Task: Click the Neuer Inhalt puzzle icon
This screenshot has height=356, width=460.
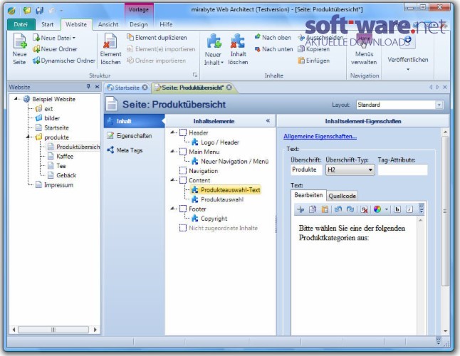Action: click(x=214, y=41)
